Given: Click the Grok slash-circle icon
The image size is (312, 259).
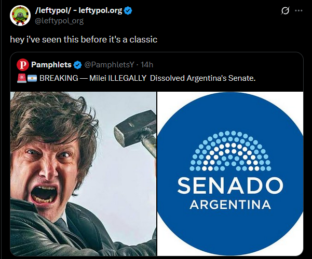Looking at the screenshot, I should click(x=285, y=10).
